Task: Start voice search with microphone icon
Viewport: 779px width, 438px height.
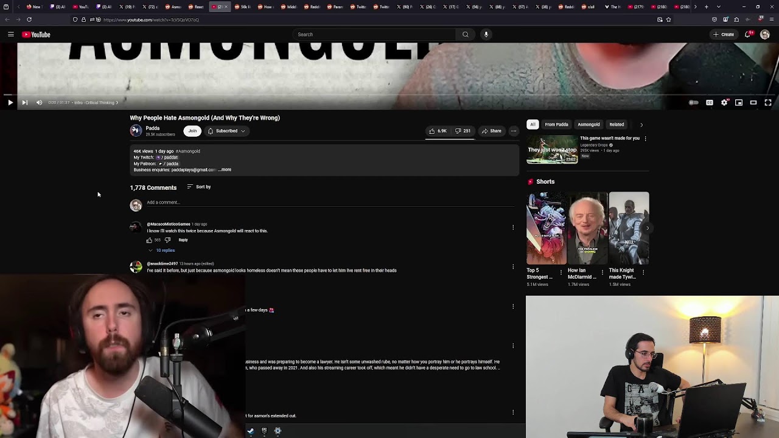Action: [x=486, y=35]
